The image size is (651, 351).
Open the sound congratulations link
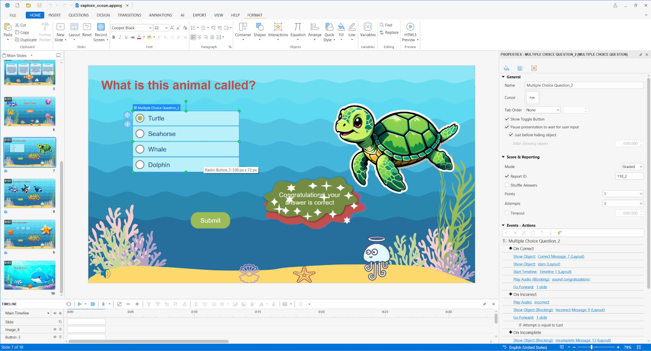point(570,279)
